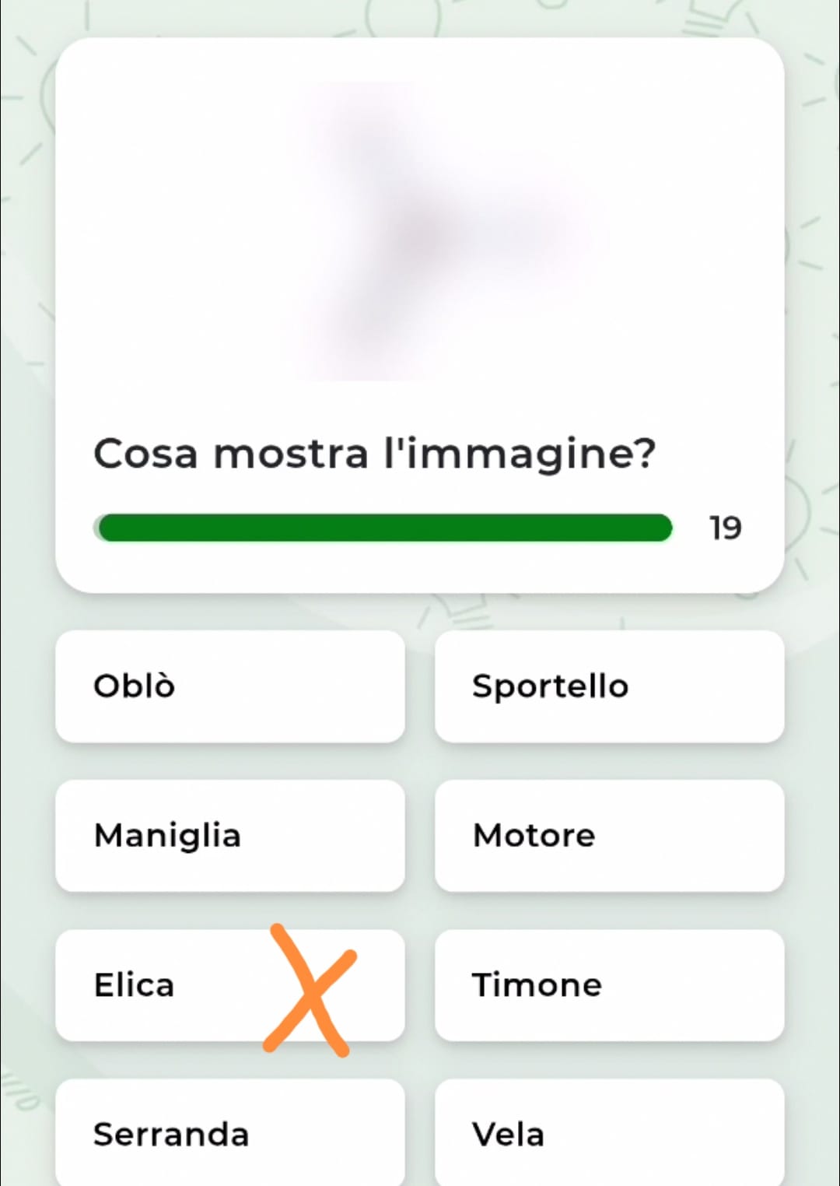Click the doodle left of Serranda
840x1186 pixels.
19,1090
